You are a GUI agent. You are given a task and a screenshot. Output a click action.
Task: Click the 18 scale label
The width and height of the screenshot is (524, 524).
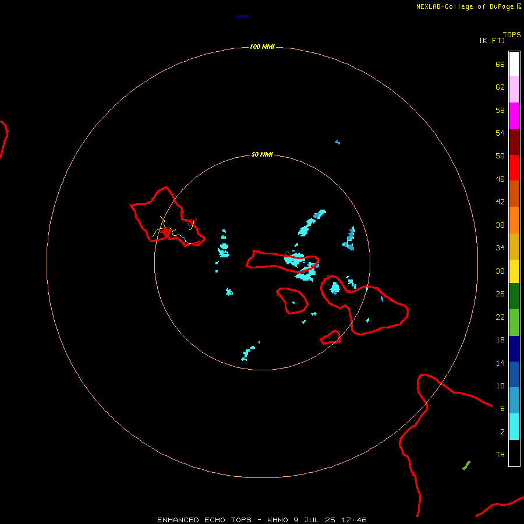click(500, 340)
